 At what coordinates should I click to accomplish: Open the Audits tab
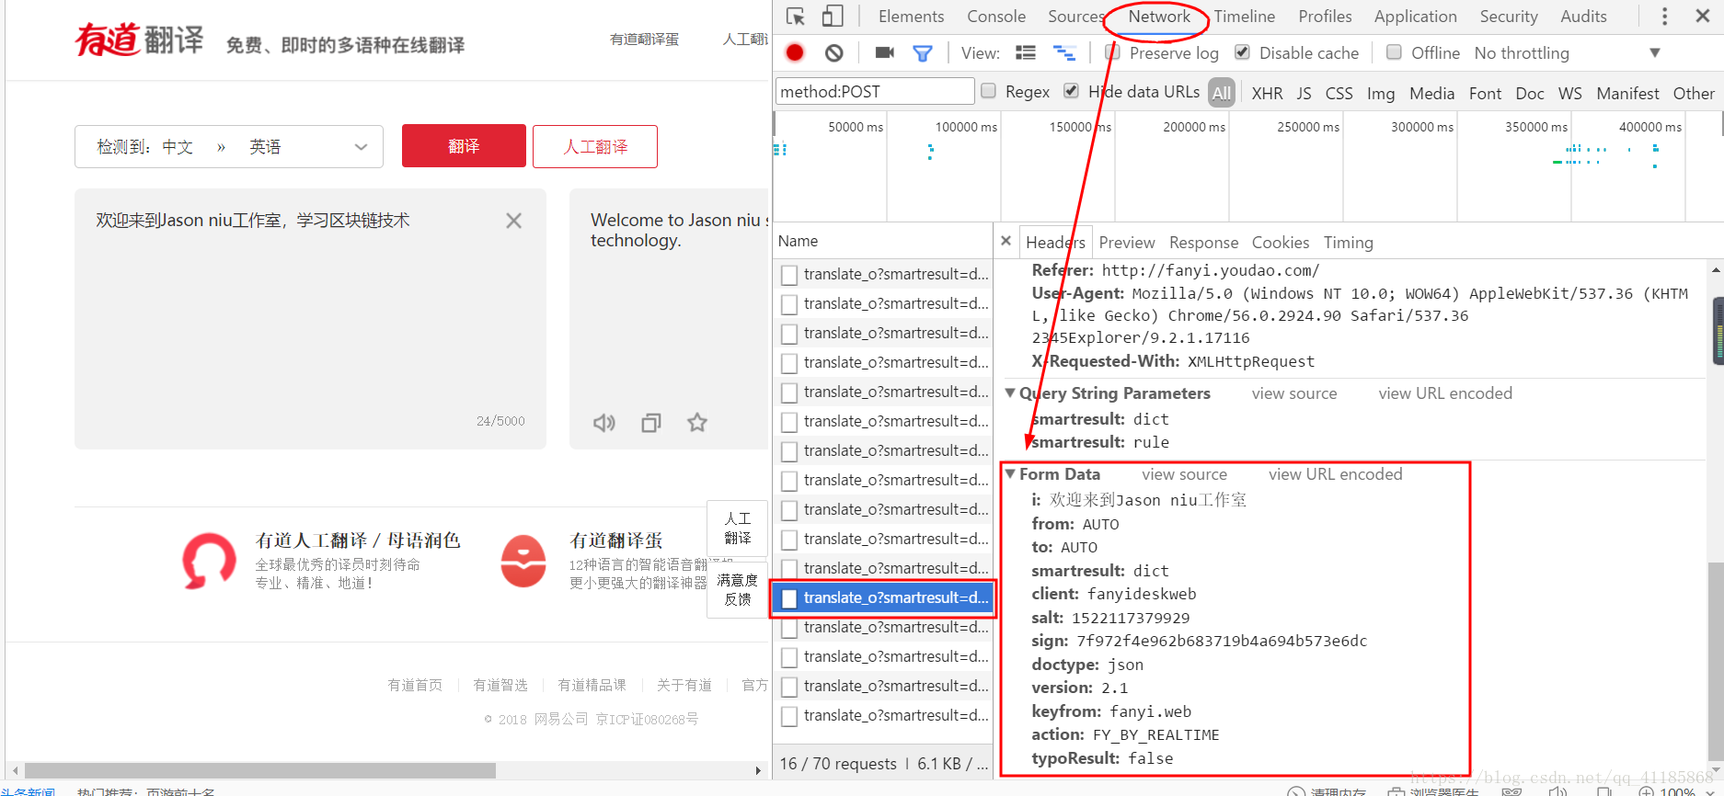[x=1583, y=17]
